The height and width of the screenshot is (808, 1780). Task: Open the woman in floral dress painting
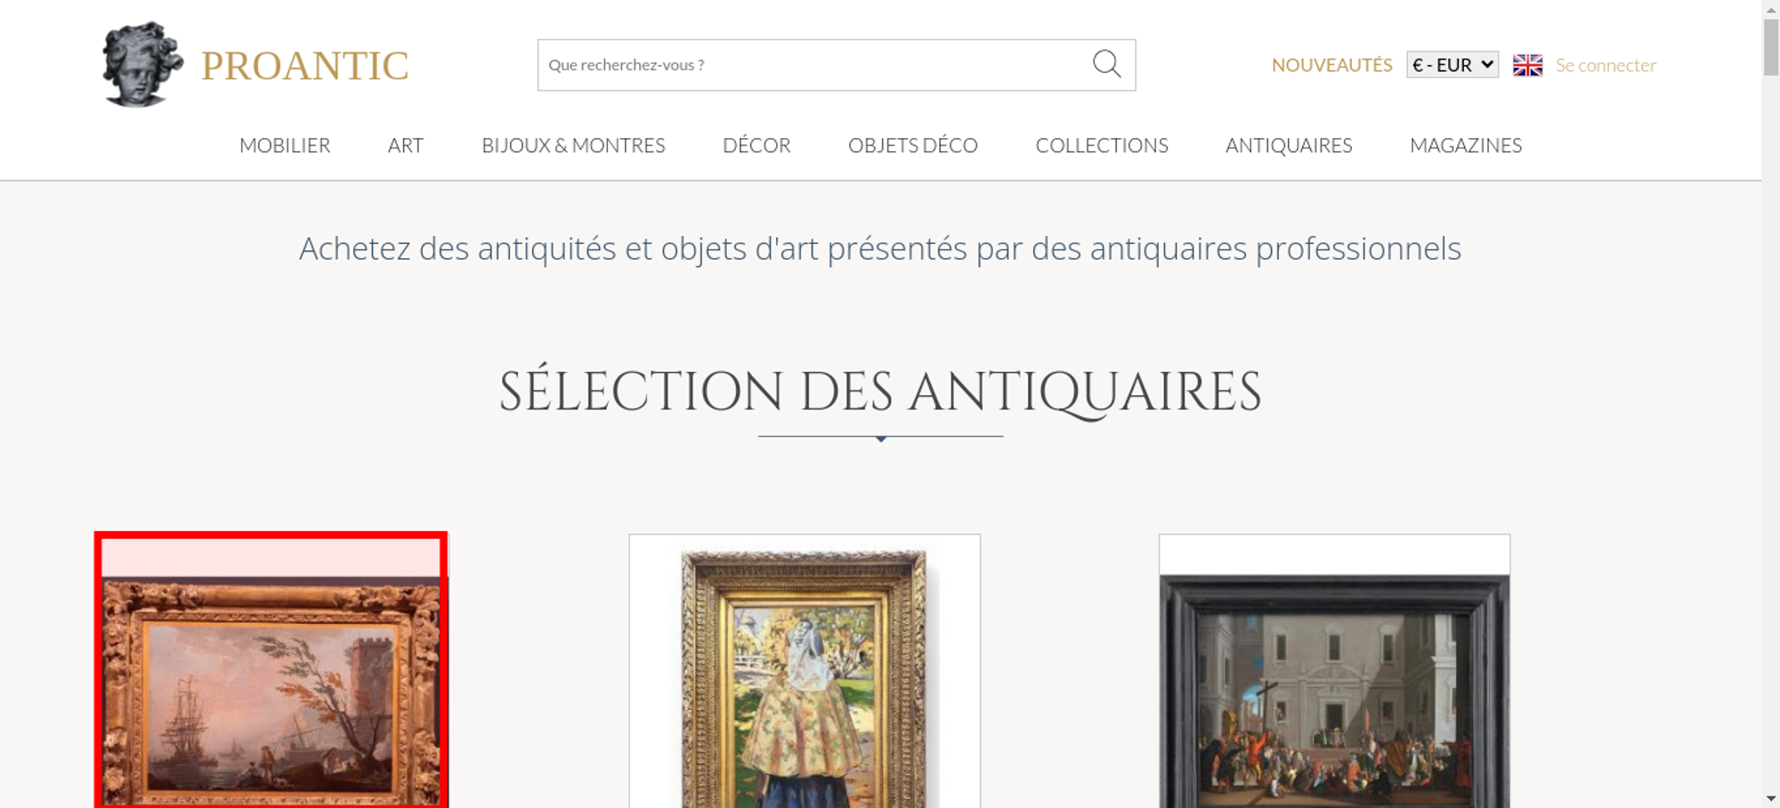click(x=805, y=671)
